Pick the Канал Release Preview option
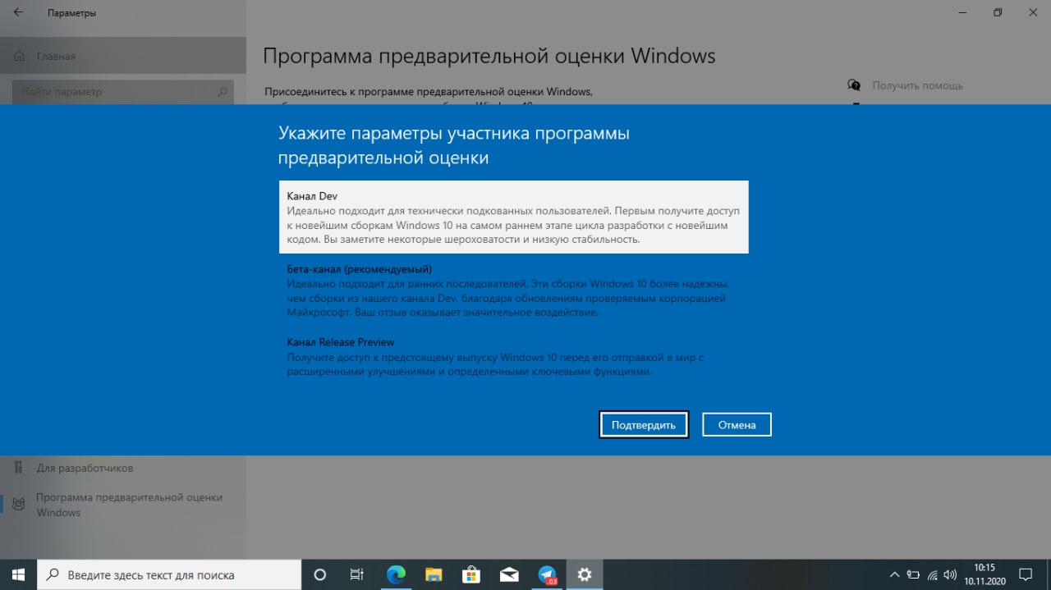Image resolution: width=1051 pixels, height=590 pixels. 513,356
